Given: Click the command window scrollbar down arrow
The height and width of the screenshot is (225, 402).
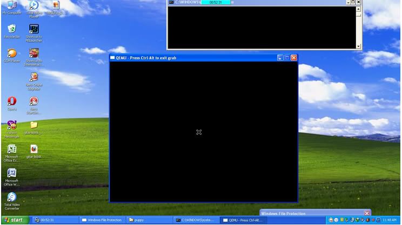Looking at the screenshot, I should [x=358, y=46].
